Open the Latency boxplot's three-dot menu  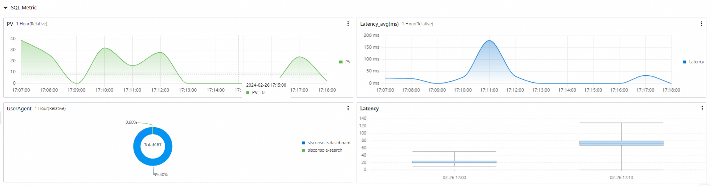point(702,108)
